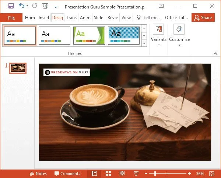This screenshot has width=221, height=178.
Task: Select Normal view in status bar
Action: pos(94,174)
